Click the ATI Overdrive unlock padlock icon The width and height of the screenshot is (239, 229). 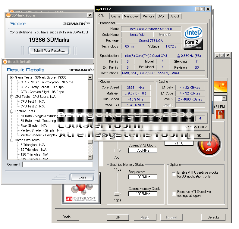coord(220,115)
